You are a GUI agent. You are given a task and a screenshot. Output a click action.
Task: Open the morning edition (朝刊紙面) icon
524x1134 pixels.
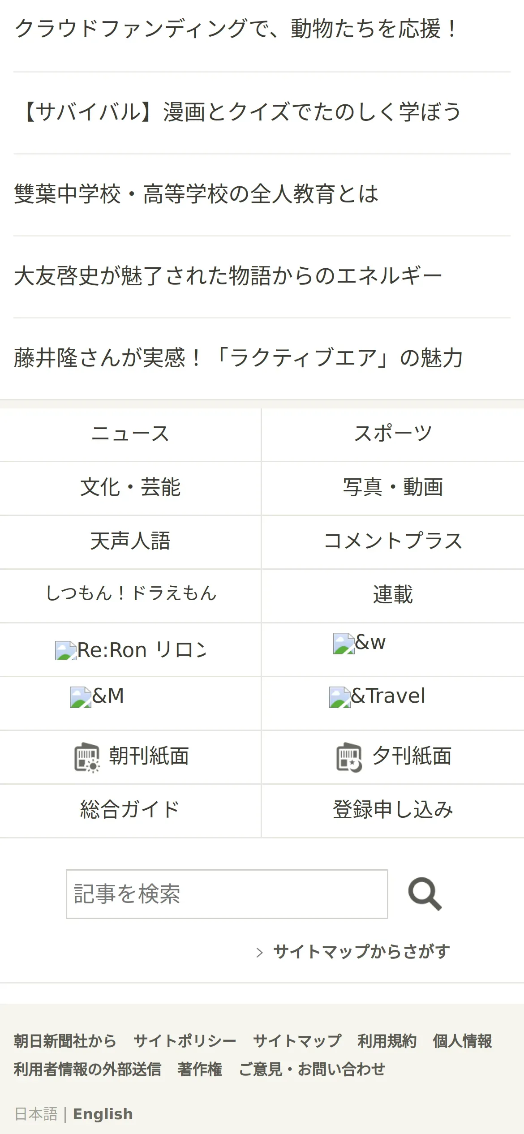point(87,757)
